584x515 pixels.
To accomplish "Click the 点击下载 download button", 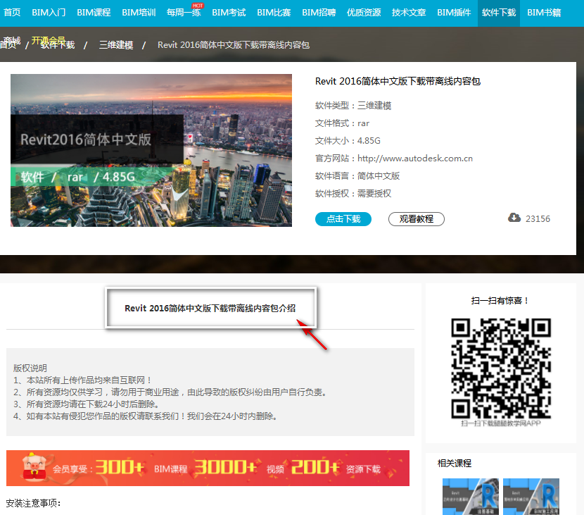I will (x=343, y=219).
